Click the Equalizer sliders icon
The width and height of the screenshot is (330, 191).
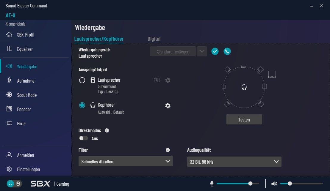tap(9, 49)
